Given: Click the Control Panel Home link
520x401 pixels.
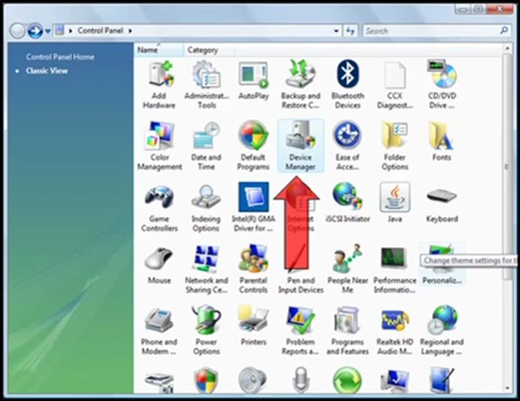Looking at the screenshot, I should click(60, 57).
